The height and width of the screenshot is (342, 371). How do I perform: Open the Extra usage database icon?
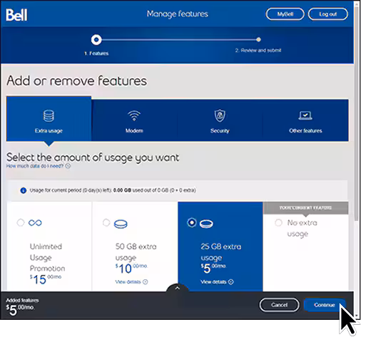tap(49, 116)
